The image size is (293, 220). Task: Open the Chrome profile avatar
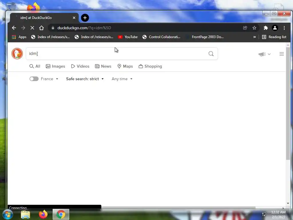[275, 28]
